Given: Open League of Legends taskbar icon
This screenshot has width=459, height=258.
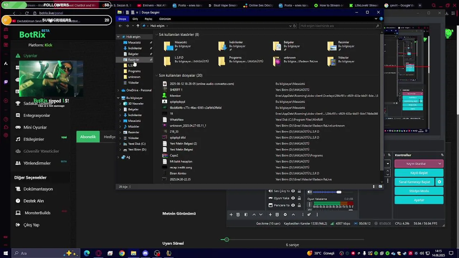Looking at the screenshot, I should [x=169, y=253].
